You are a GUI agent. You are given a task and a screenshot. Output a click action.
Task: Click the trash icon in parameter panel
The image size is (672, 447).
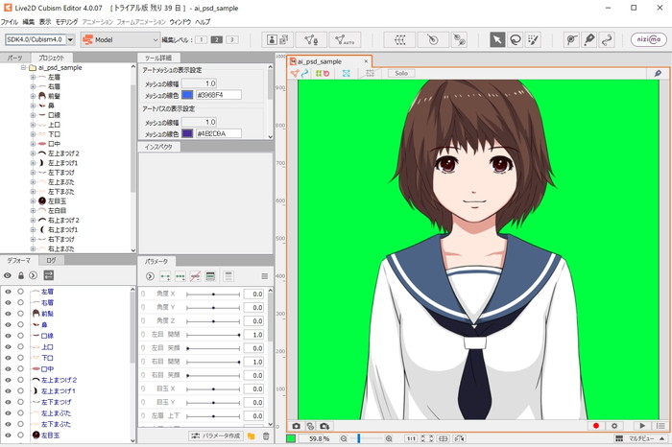pos(266,436)
